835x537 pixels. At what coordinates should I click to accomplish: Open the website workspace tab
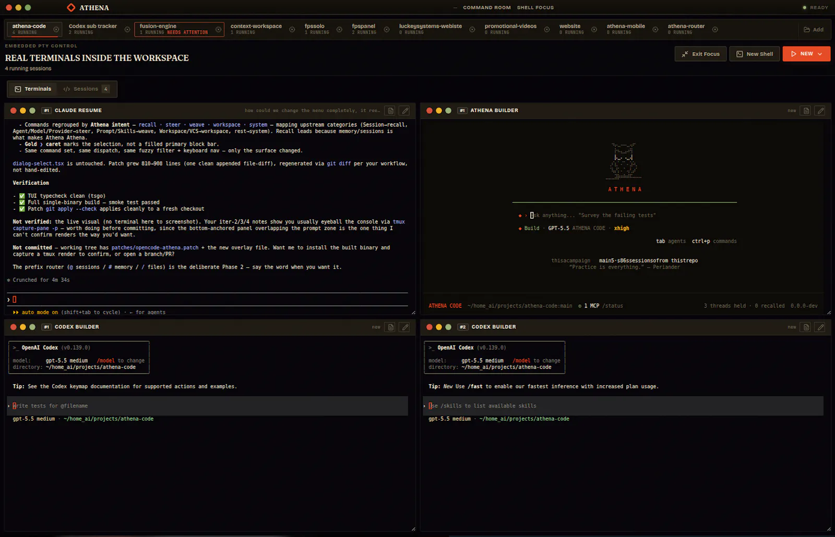[571, 29]
